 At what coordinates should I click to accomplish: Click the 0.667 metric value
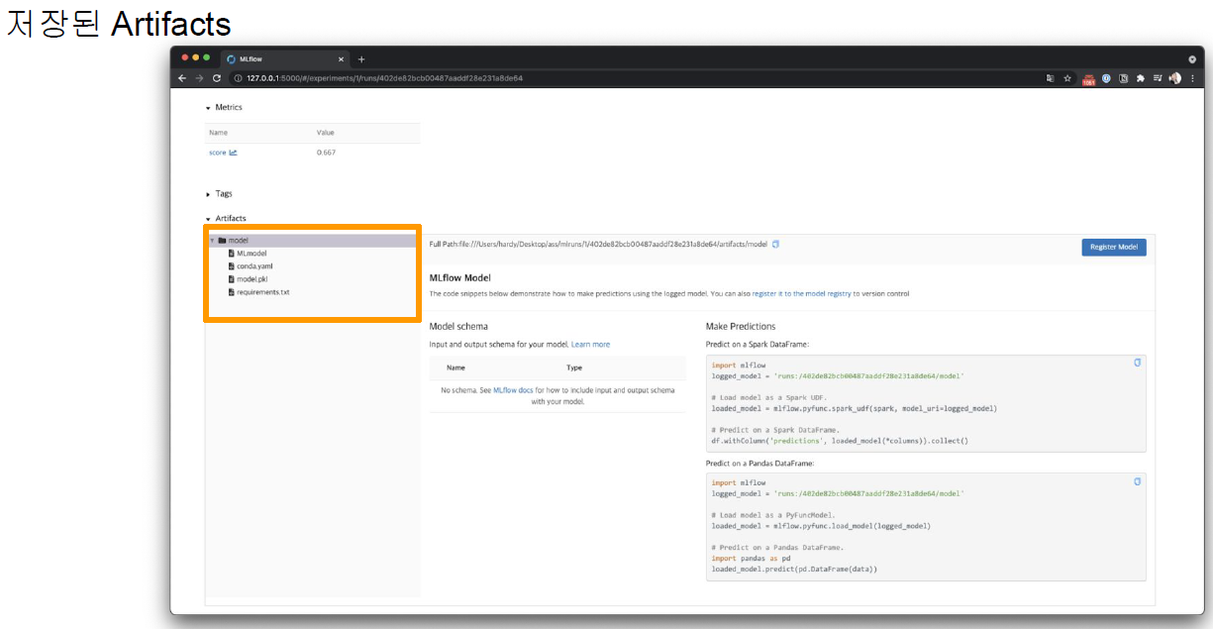coord(326,153)
